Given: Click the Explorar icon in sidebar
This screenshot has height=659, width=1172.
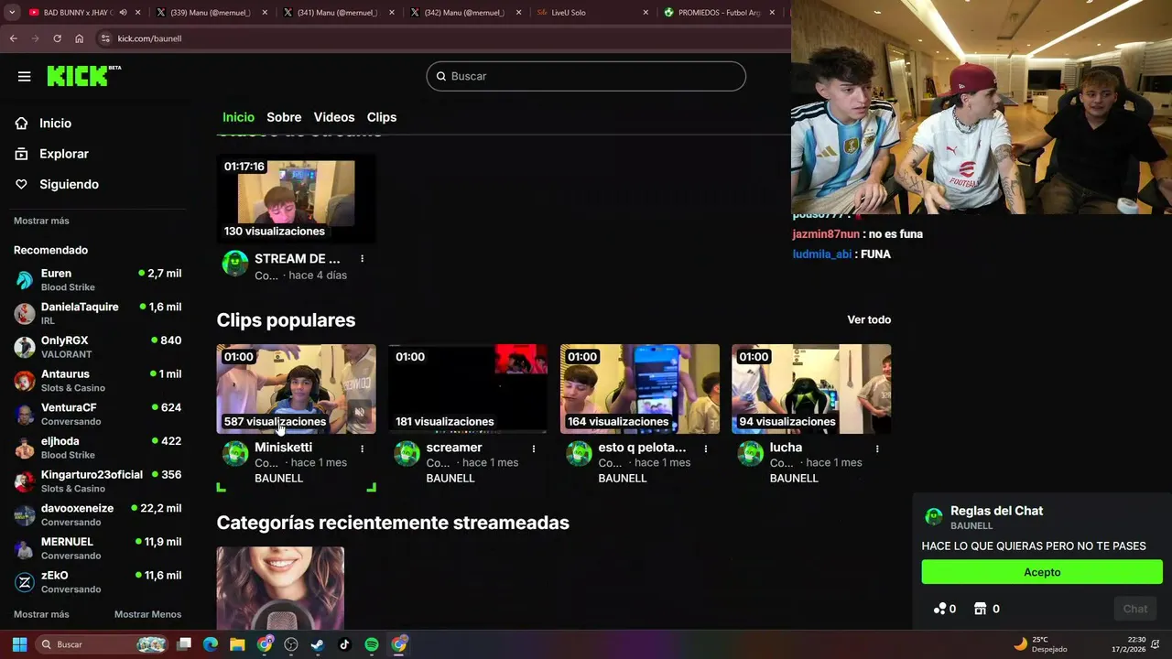Looking at the screenshot, I should 21,154.
